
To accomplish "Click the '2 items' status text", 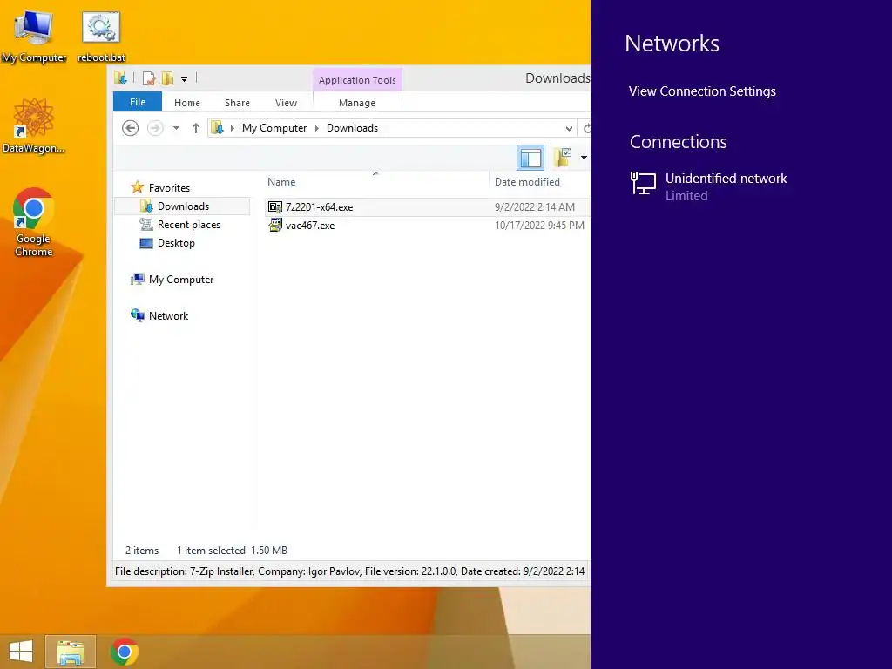I will [x=142, y=551].
